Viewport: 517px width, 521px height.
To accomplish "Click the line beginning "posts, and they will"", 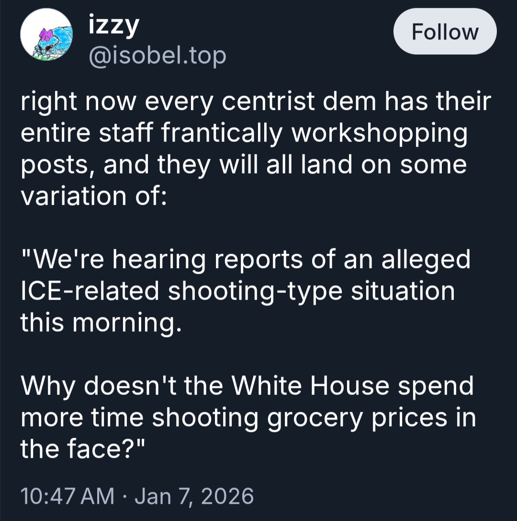I will point(243,165).
